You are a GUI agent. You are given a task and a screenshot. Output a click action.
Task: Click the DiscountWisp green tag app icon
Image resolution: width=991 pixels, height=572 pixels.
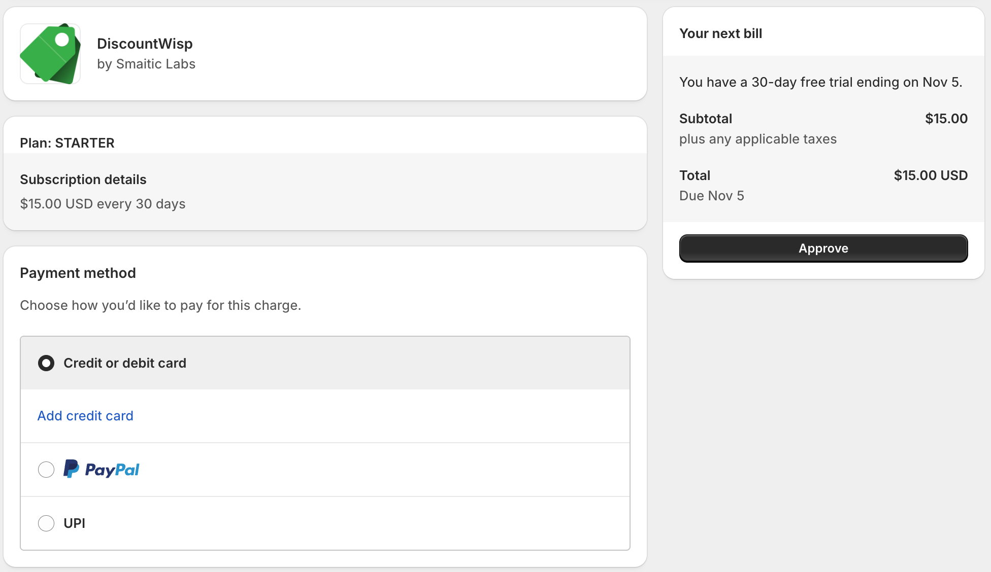click(x=50, y=54)
